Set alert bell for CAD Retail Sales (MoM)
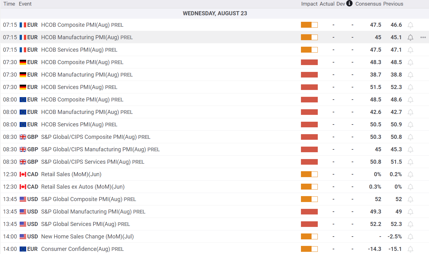Viewport: 429px width, 254px height. pos(411,174)
